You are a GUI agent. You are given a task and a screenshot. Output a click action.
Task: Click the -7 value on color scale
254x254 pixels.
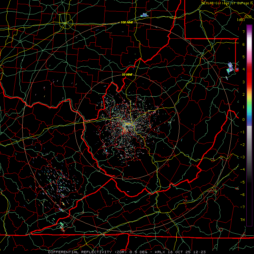(242, 207)
